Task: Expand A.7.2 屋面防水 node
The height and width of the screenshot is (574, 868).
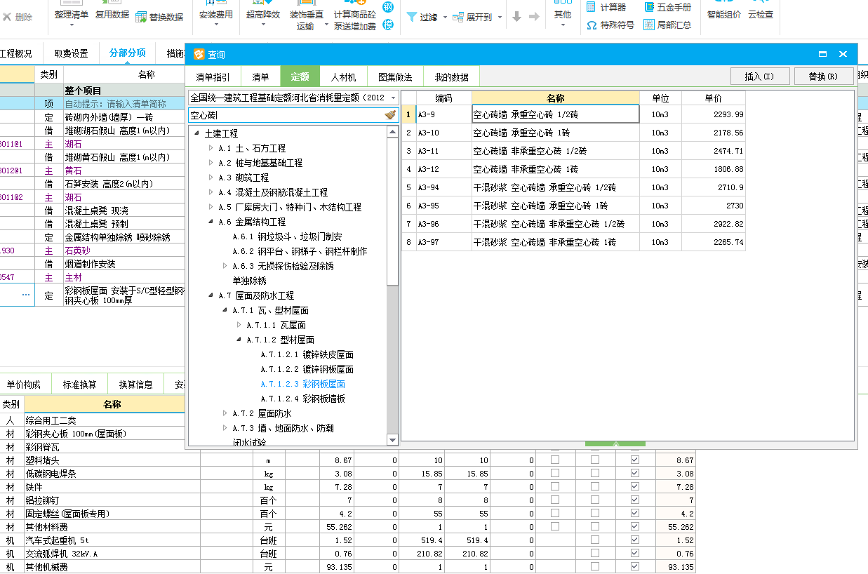Action: 225,413
